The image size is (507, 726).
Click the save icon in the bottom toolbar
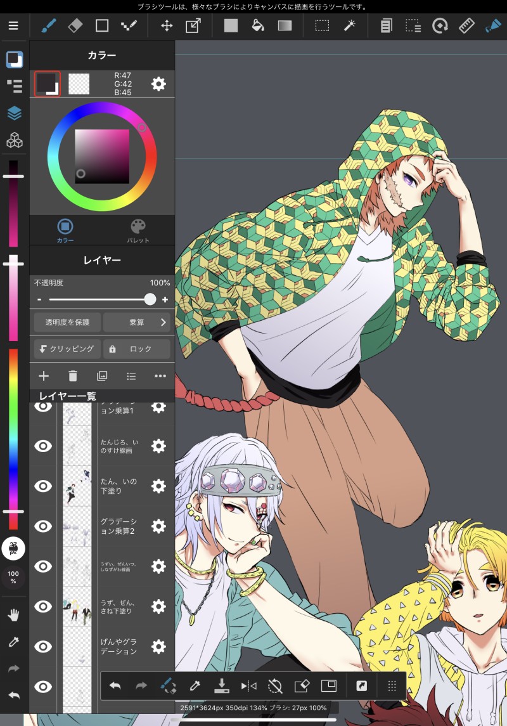tap(222, 685)
